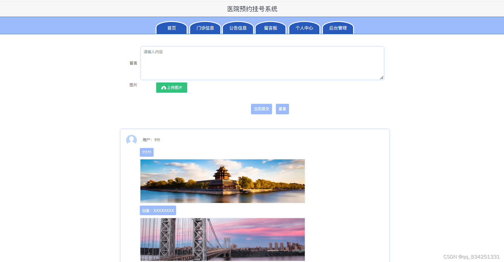The height and width of the screenshot is (262, 504).
Task: Switch to the 公告信息 tab
Action: click(238, 28)
